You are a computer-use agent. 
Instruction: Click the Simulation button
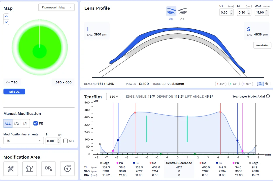pyautogui.click(x=262, y=45)
